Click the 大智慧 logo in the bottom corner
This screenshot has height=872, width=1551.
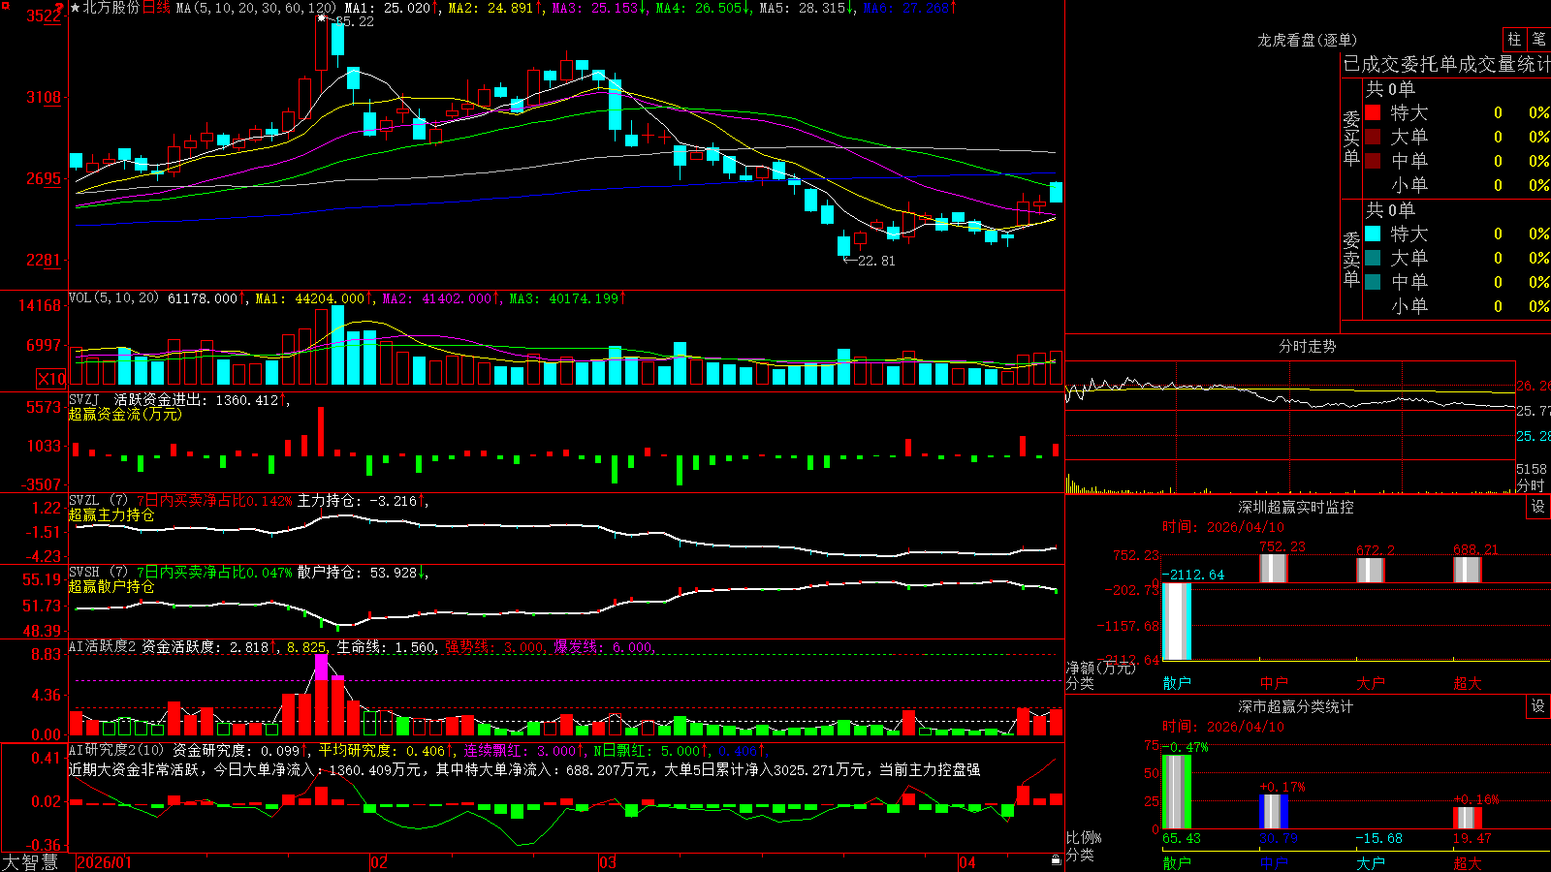coord(30,861)
